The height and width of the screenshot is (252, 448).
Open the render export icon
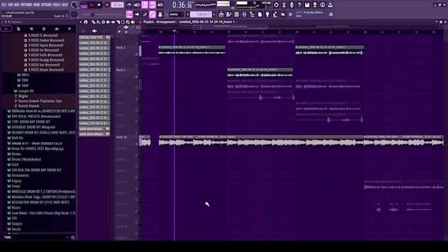point(315,5)
